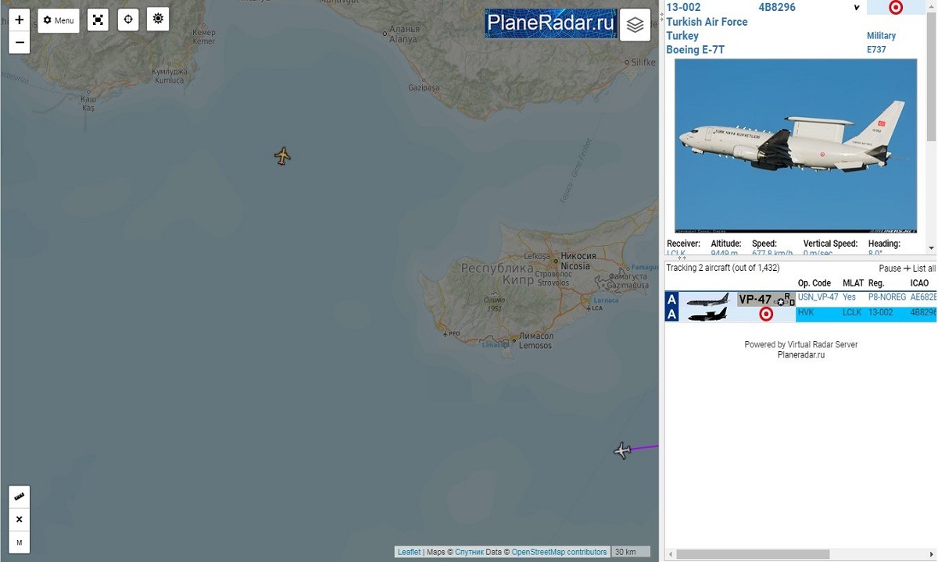Open OpenStreetMap contributors link

click(x=559, y=552)
